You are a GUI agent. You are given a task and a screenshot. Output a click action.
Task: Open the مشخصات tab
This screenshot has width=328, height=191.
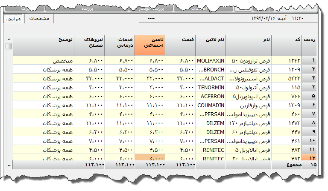(x=39, y=19)
